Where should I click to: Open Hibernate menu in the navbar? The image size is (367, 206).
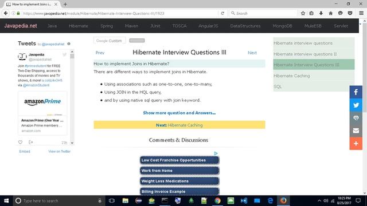tap(79, 26)
